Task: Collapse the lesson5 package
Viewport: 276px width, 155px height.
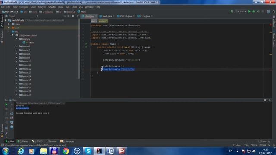Action: coord(16,39)
